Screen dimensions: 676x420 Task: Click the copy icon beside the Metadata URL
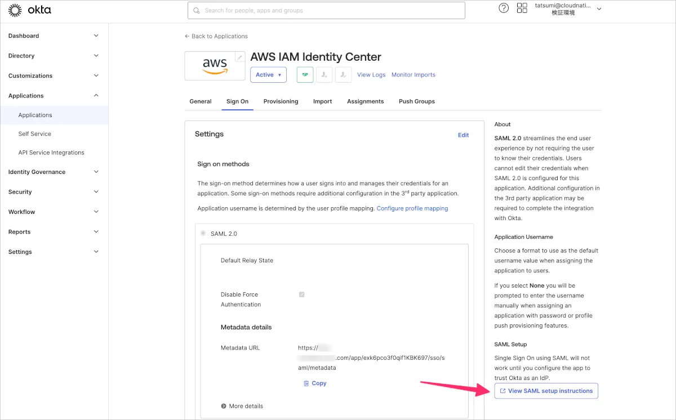pos(306,383)
